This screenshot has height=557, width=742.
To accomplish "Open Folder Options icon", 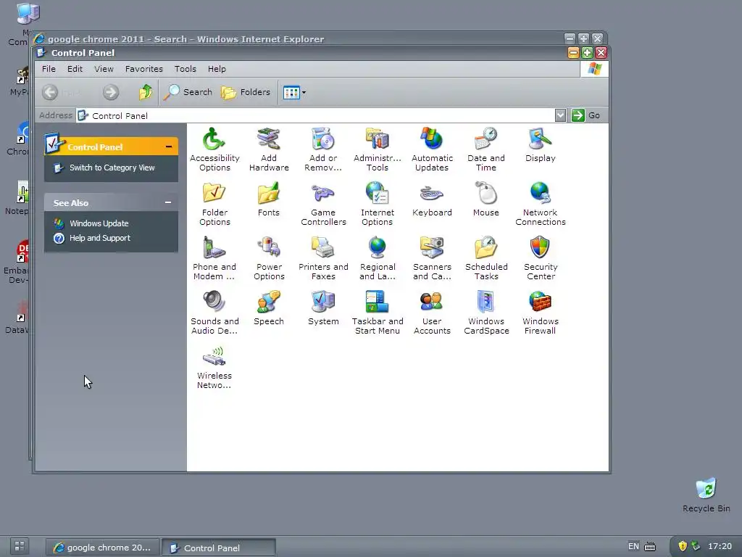I will tap(214, 204).
